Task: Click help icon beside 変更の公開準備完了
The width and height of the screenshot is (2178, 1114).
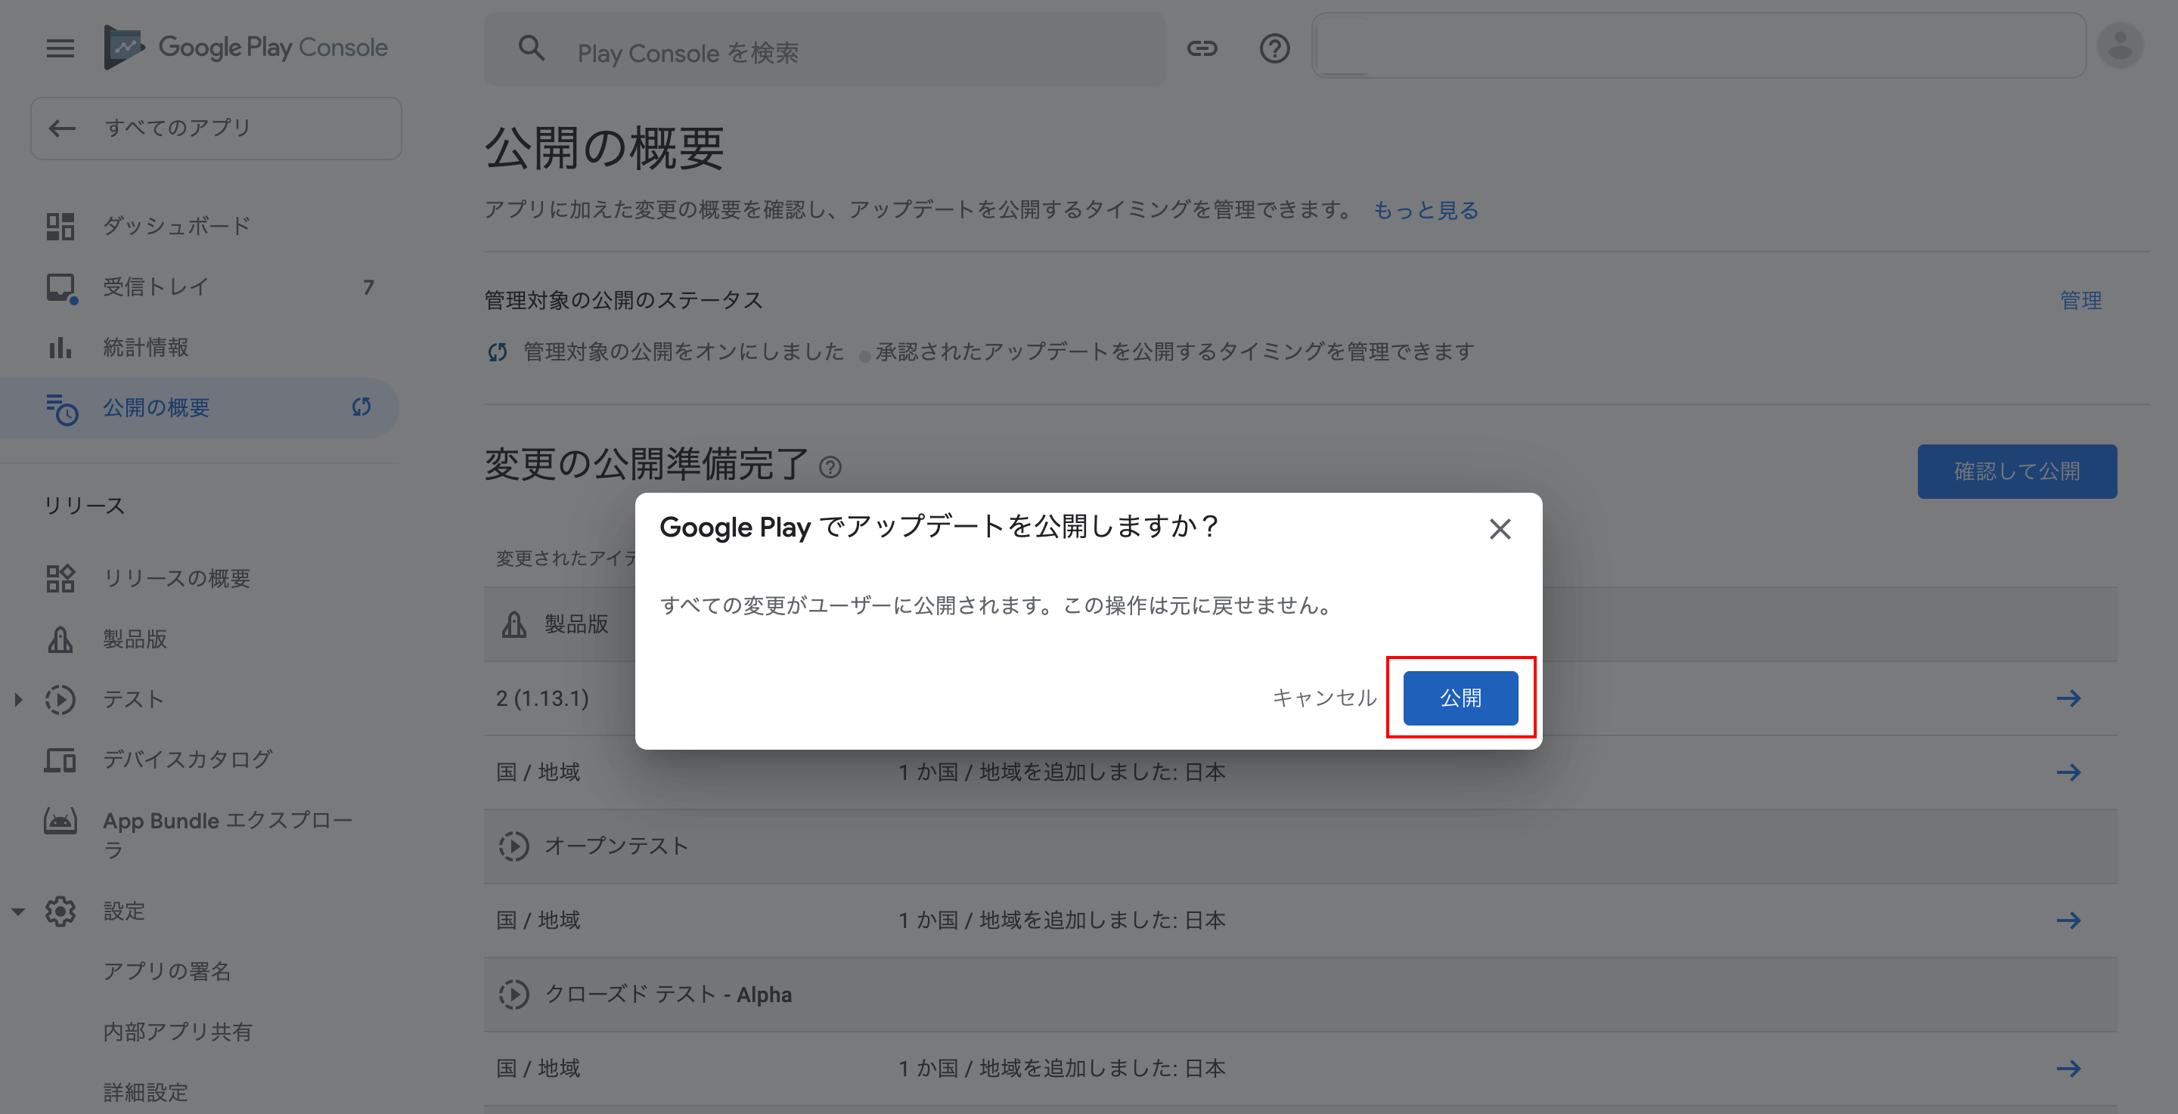Action: pos(830,467)
